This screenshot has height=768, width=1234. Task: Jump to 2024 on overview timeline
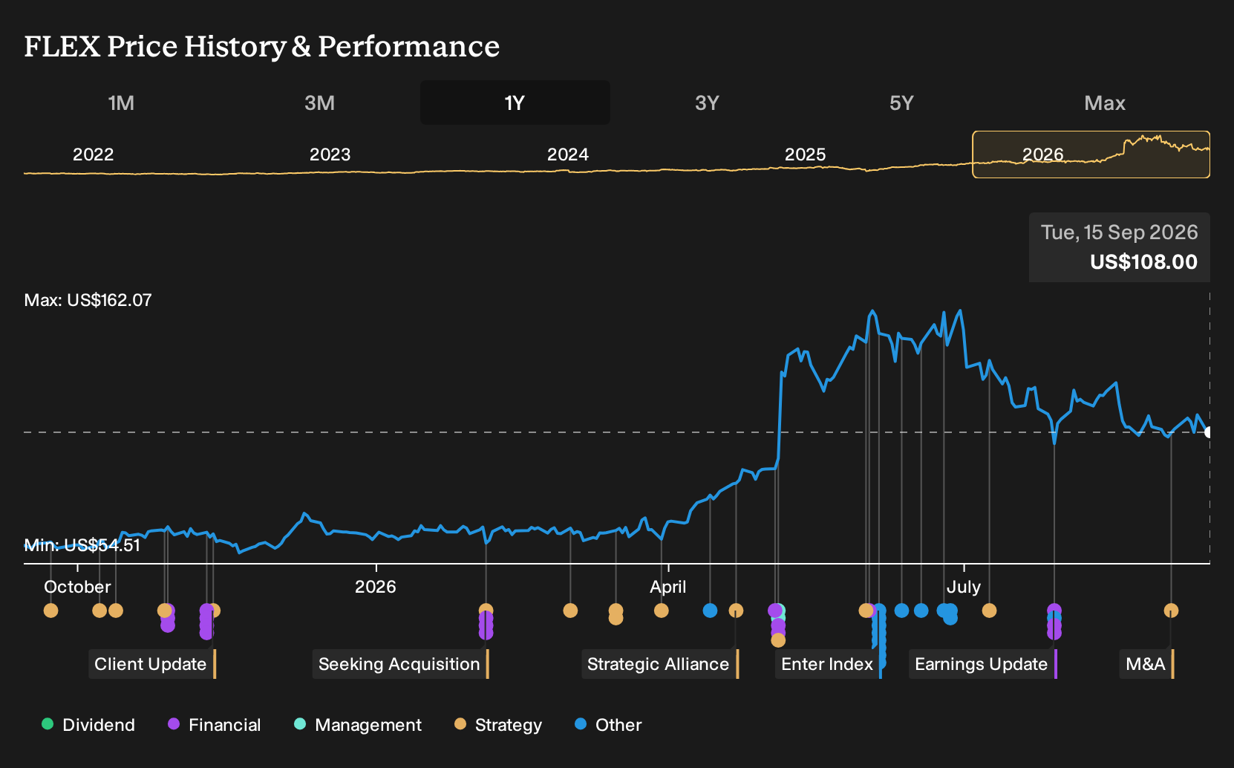[x=567, y=154]
